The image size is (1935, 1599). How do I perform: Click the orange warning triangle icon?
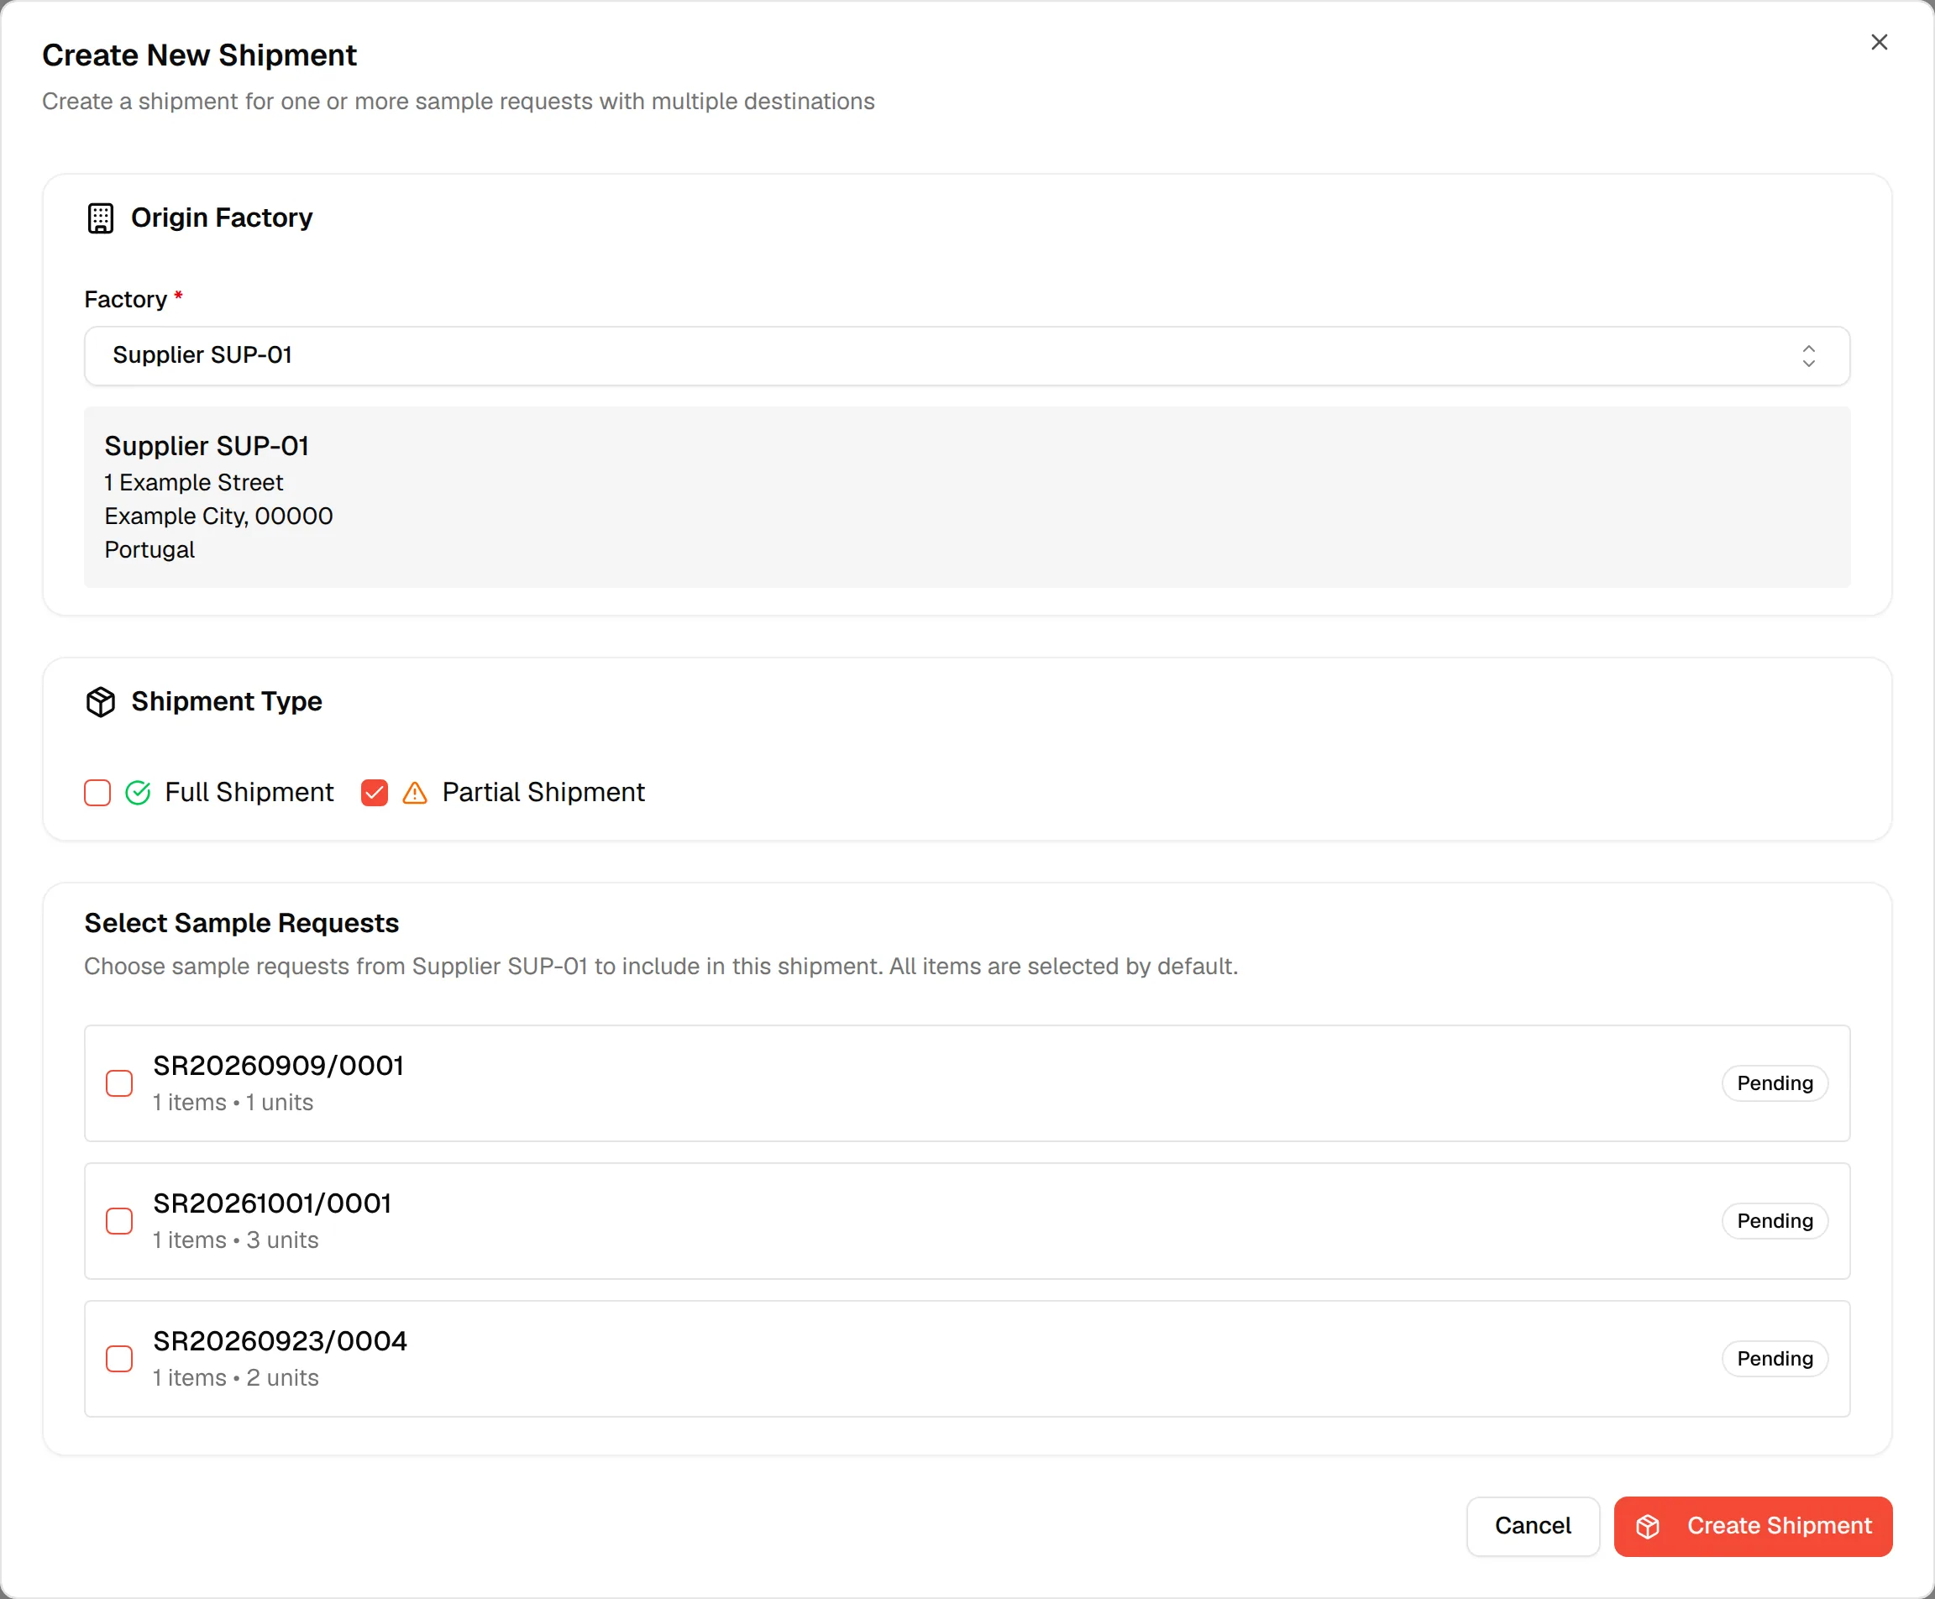(x=416, y=793)
